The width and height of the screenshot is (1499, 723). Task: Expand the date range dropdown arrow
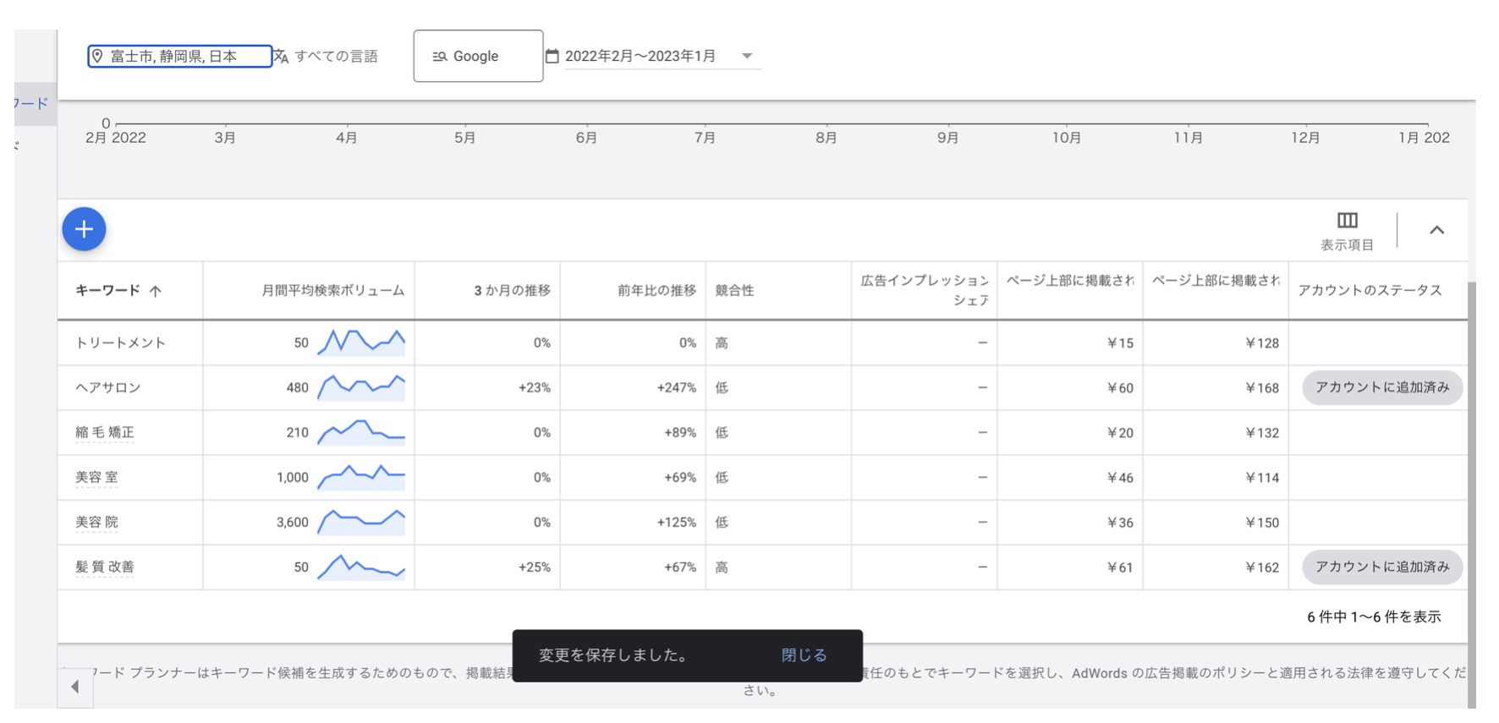coord(747,57)
